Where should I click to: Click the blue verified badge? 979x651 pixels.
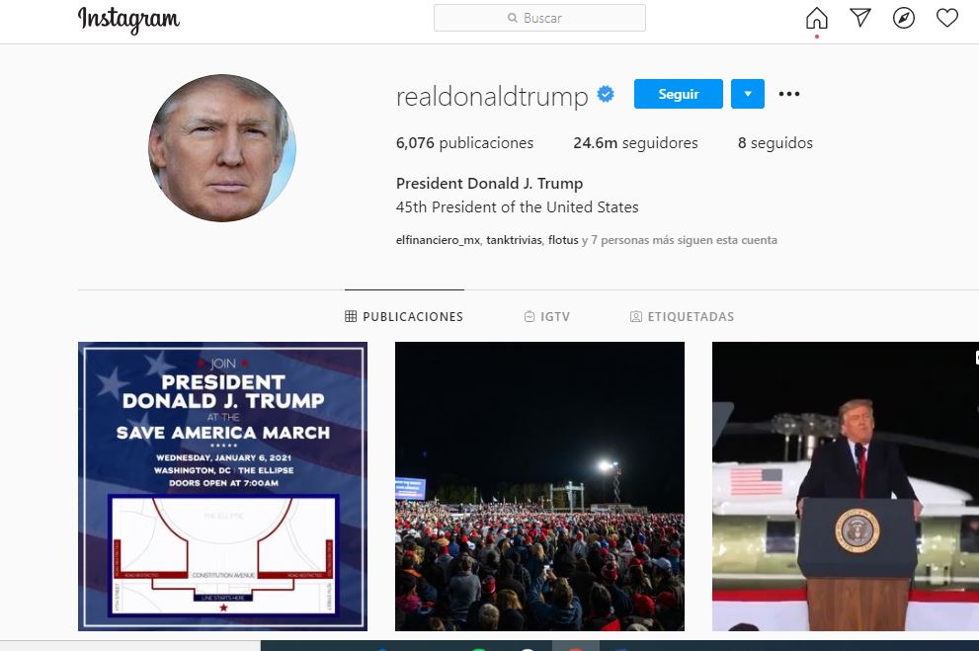click(606, 94)
